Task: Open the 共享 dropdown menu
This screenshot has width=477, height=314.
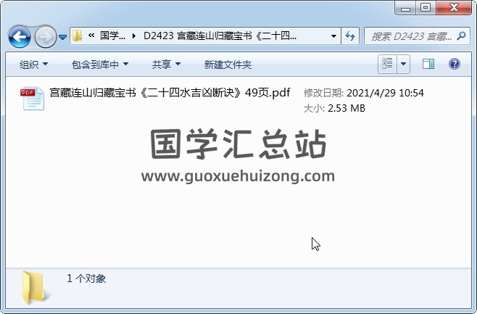Action: (x=166, y=65)
